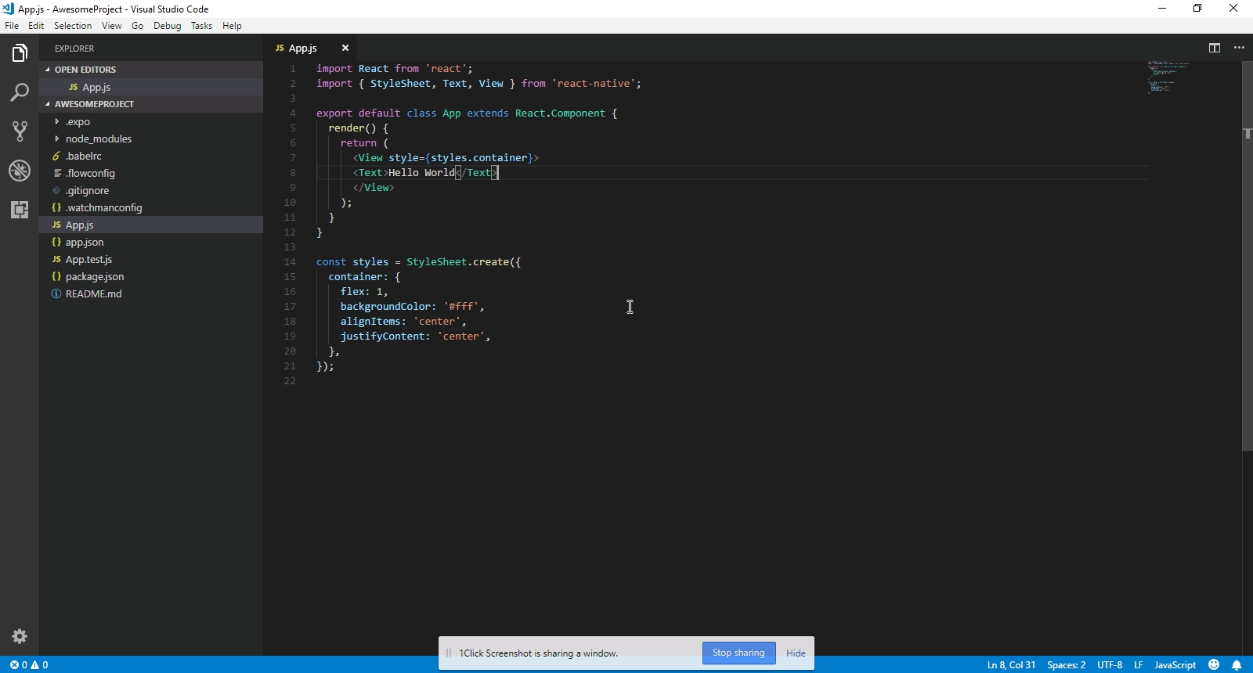Click the editor vertical scrollbar
The image size is (1253, 673).
pyautogui.click(x=1248, y=256)
